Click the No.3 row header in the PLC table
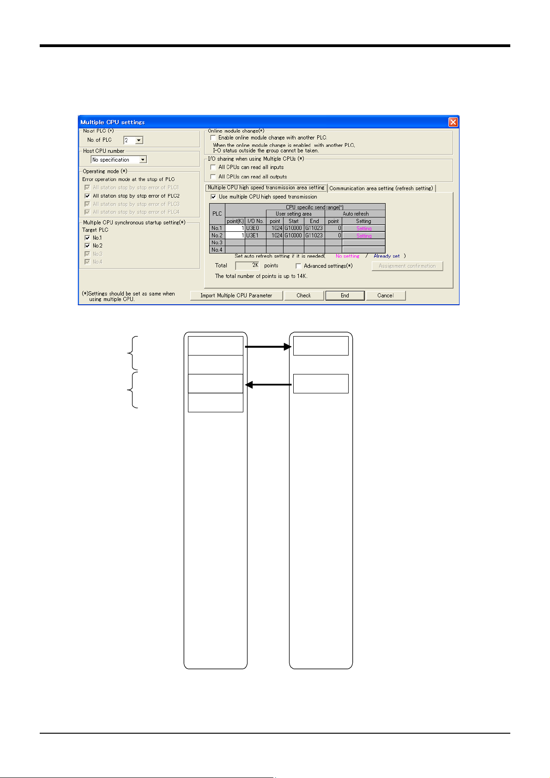Screen dimensions: 550x778 click(217, 242)
